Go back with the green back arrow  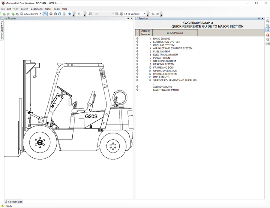(4, 14)
